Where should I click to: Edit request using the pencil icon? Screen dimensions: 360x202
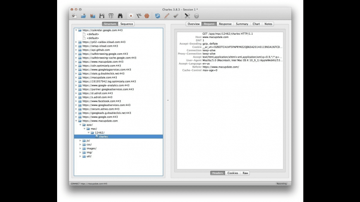pyautogui.click(x=167, y=16)
